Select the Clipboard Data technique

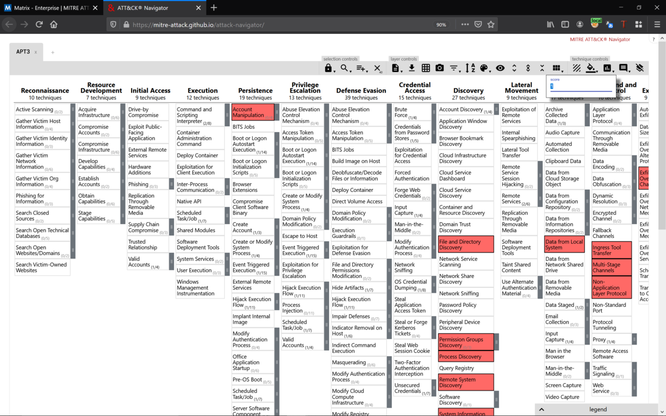click(x=564, y=161)
